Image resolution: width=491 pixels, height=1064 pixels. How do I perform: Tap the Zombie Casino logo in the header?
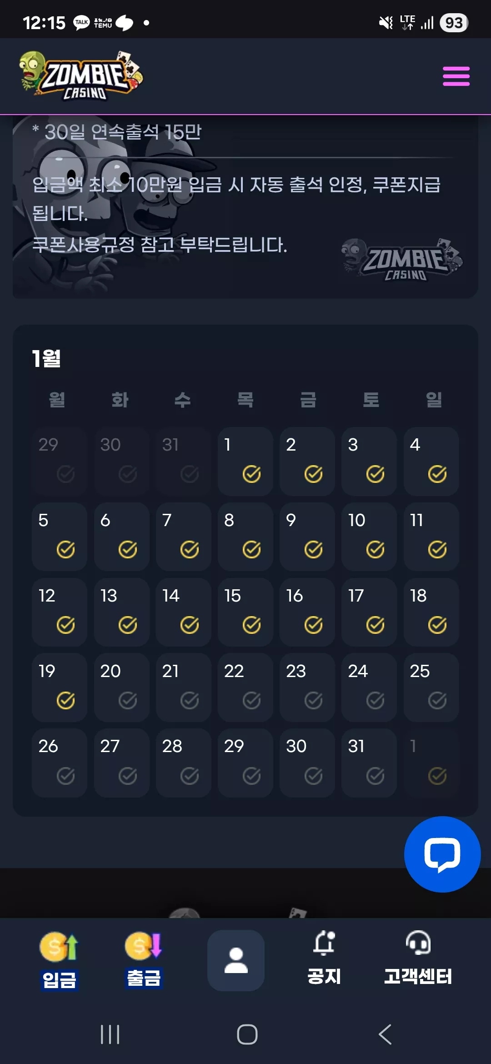coord(81,75)
